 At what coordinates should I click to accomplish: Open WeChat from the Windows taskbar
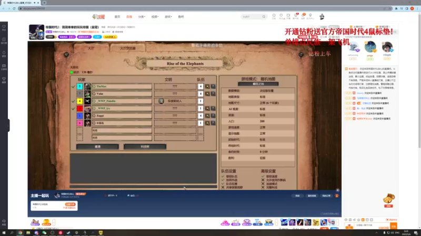pyautogui.click(x=44, y=233)
